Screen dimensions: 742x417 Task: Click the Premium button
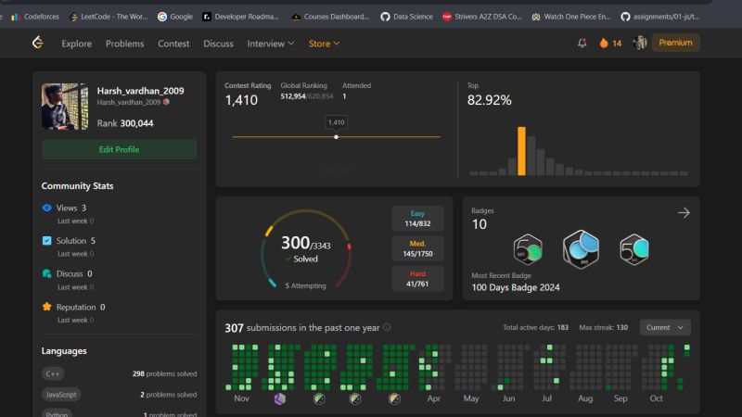[675, 43]
